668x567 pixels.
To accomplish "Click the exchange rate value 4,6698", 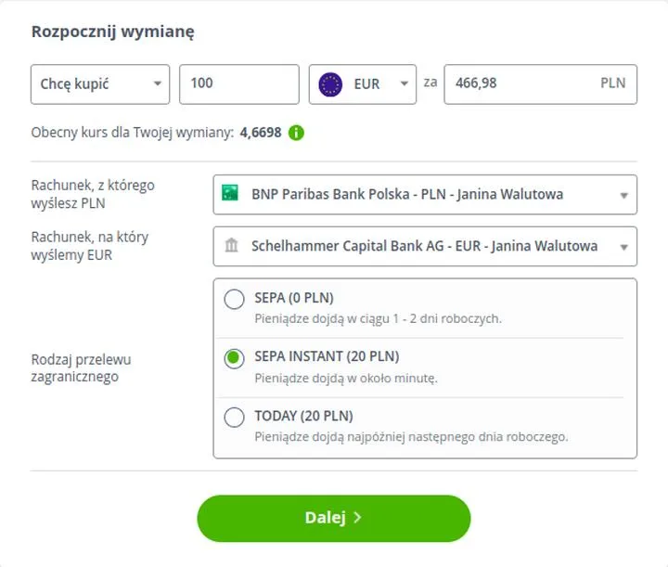I will click(x=260, y=133).
